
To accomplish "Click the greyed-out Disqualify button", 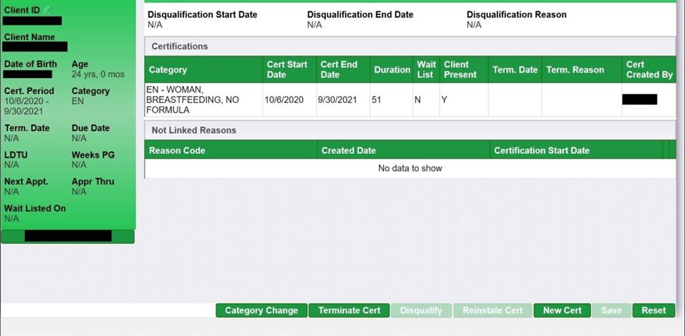I will pyautogui.click(x=421, y=310).
